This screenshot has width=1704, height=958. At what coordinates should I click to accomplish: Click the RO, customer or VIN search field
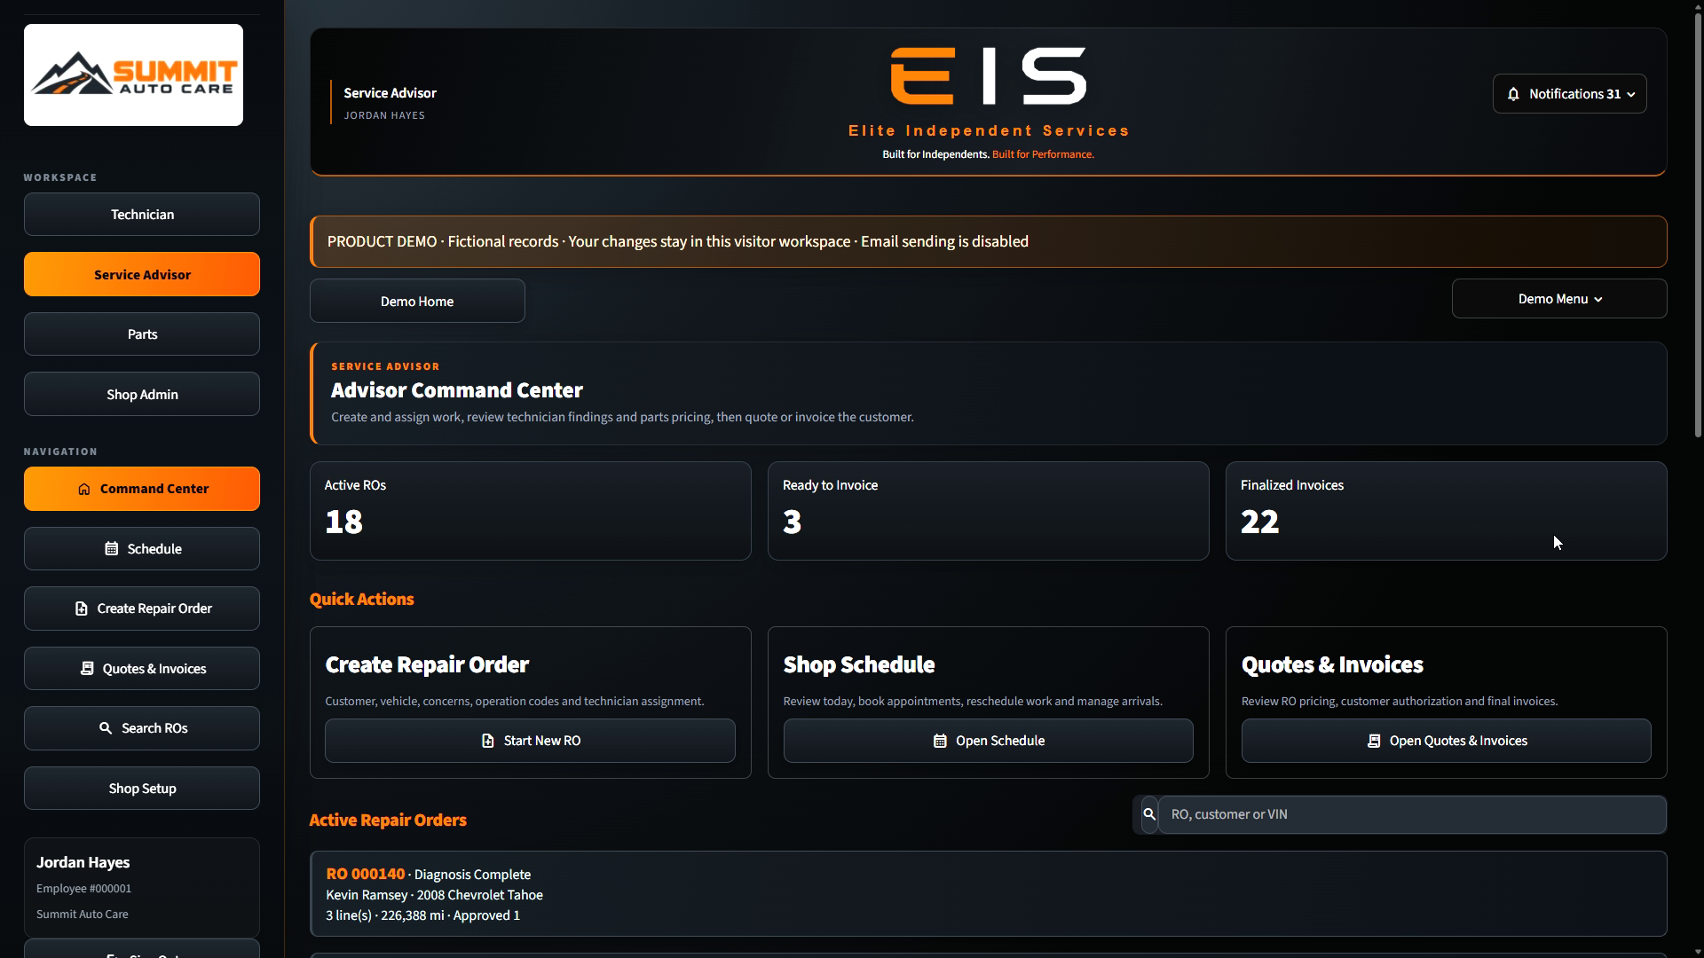[1412, 814]
